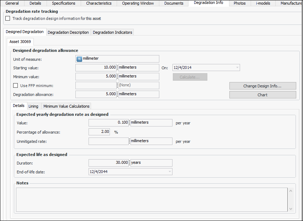Screen dimensions: 303x221
Task: Check the Use FFP minimum checkbox
Action: pyautogui.click(x=15, y=86)
